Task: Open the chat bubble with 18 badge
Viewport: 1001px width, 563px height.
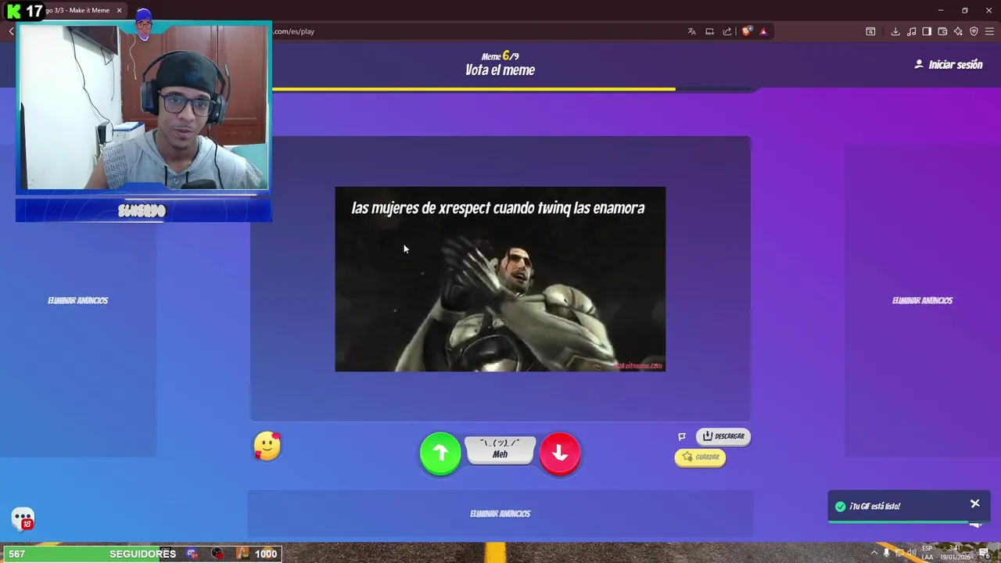Action: click(23, 518)
